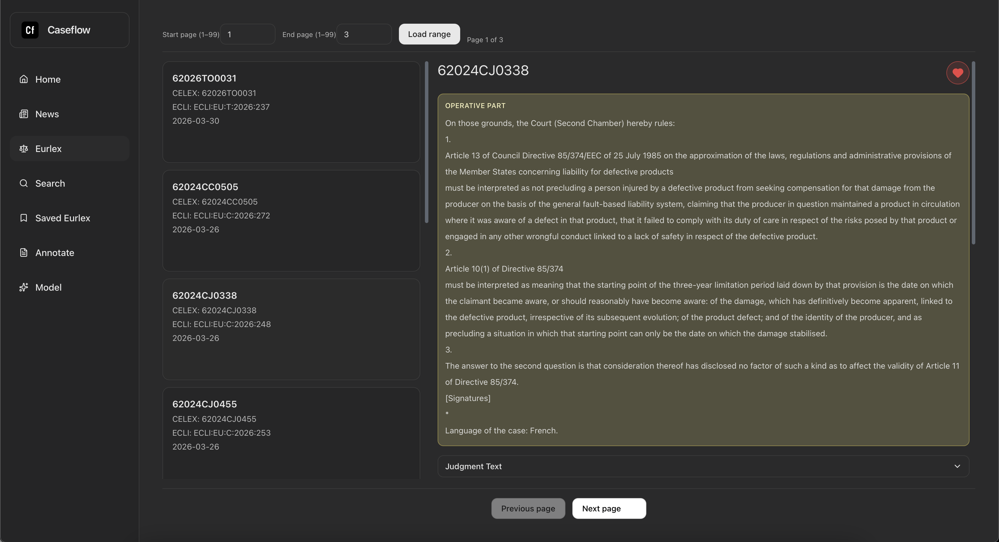Open the Annotate section from navigation

tap(55, 253)
